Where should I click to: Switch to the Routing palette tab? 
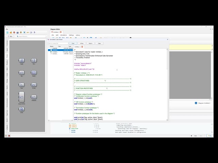click(x=7, y=62)
